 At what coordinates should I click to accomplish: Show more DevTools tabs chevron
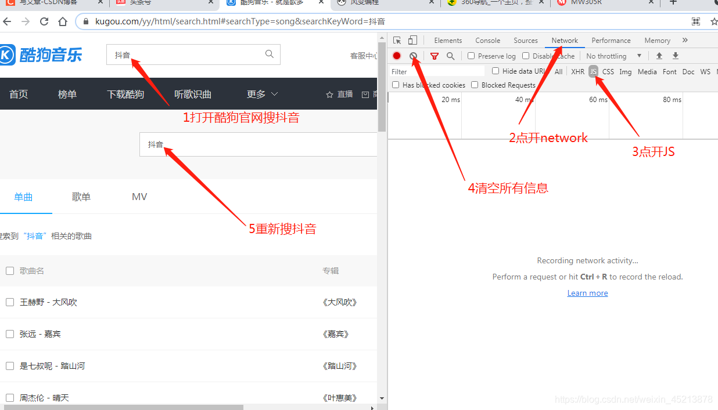click(685, 40)
